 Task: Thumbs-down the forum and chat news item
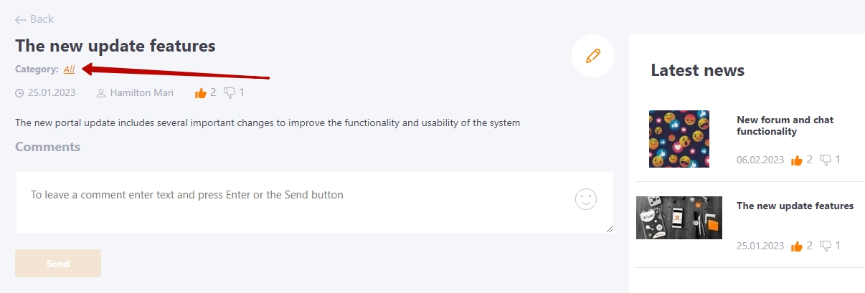click(826, 160)
